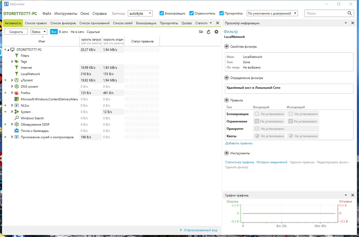Open the Отфильтрованный вид link
The height and width of the screenshot is (237, 359).
(x=200, y=230)
